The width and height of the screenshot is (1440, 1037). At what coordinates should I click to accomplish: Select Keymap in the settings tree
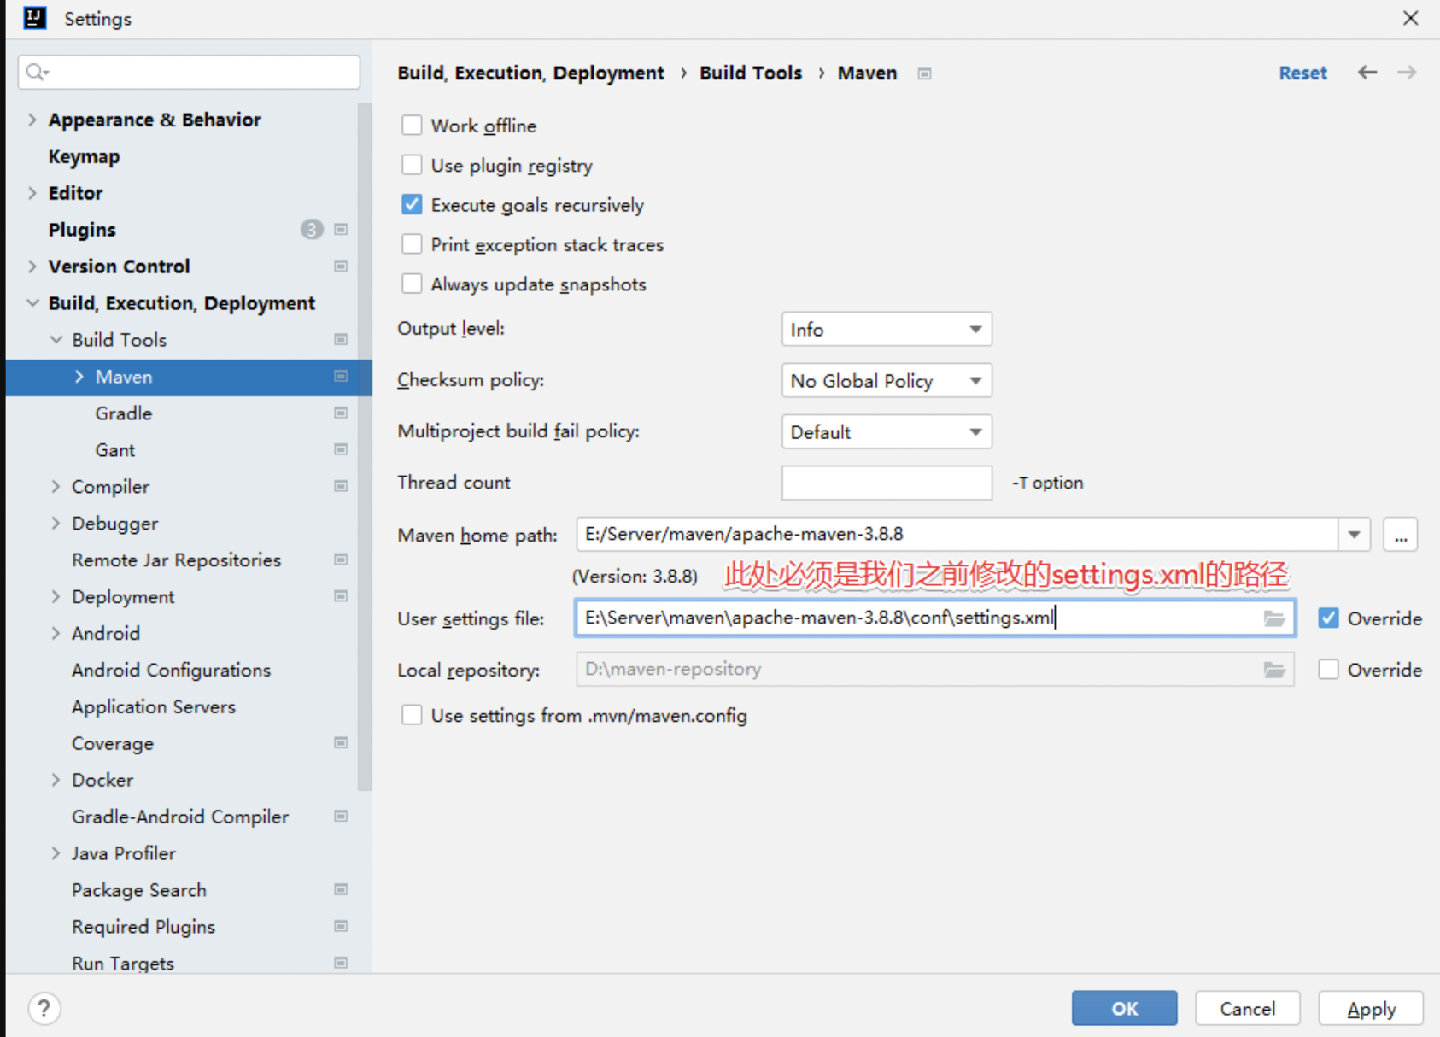84,156
